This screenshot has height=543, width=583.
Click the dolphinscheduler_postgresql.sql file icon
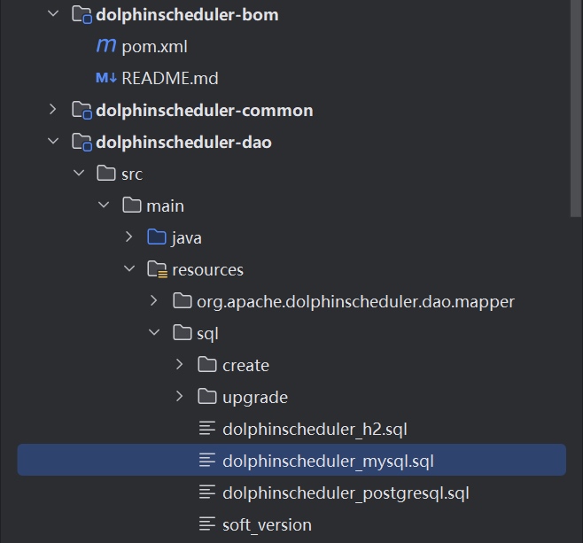tap(207, 493)
